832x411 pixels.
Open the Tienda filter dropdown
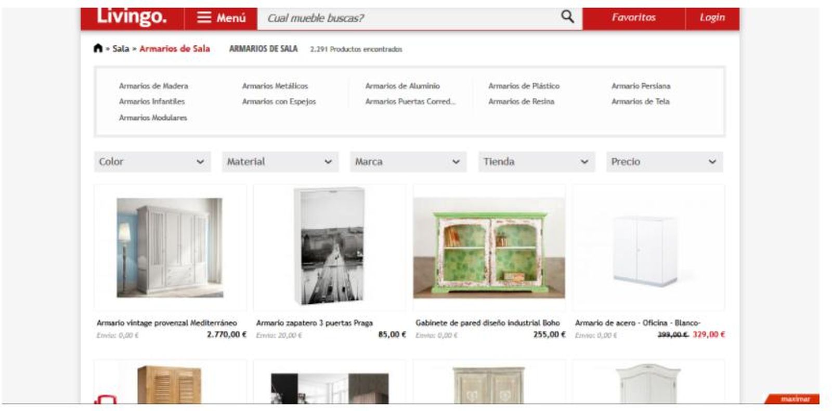pyautogui.click(x=536, y=162)
